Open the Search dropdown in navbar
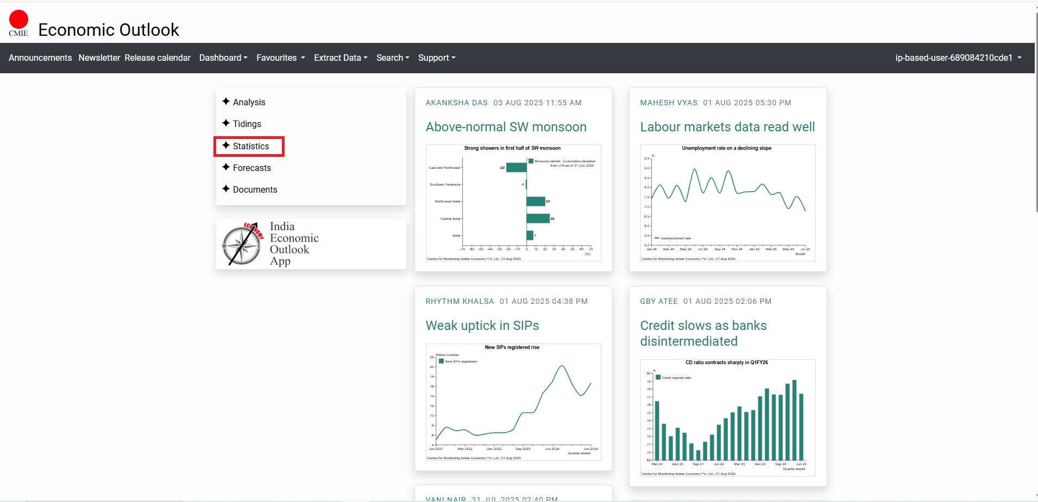 tap(393, 58)
